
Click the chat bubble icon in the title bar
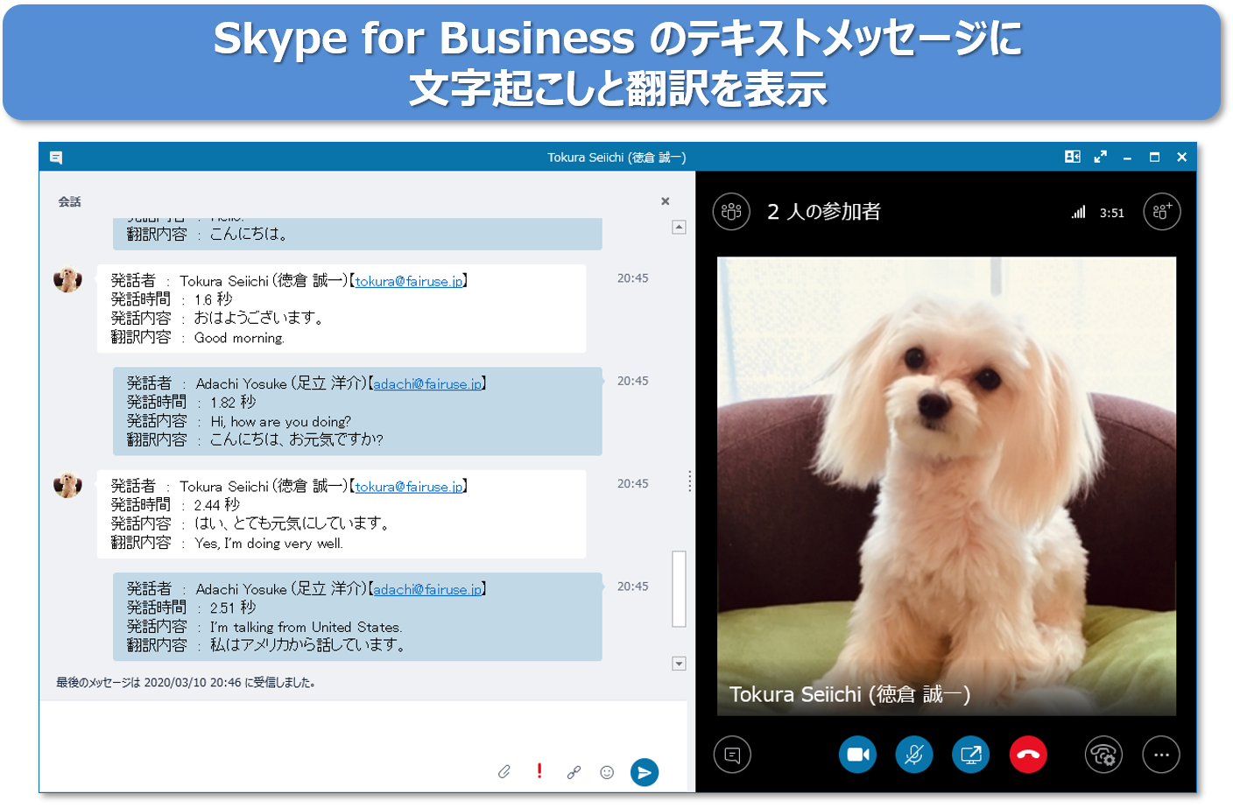coord(56,158)
